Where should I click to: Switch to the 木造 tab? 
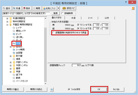[x=73, y=18]
